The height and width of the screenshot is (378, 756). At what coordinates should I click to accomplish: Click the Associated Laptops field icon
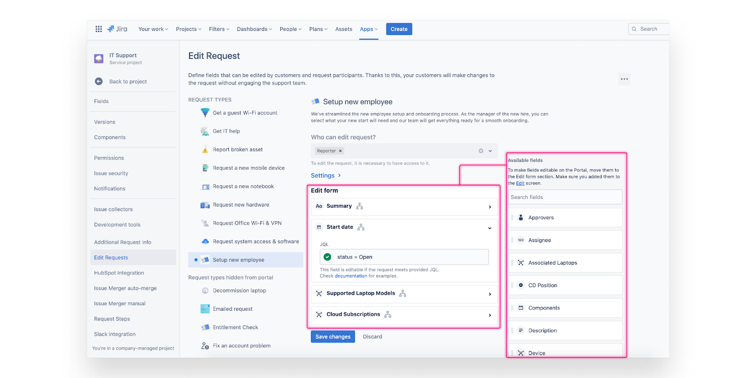tap(521, 263)
